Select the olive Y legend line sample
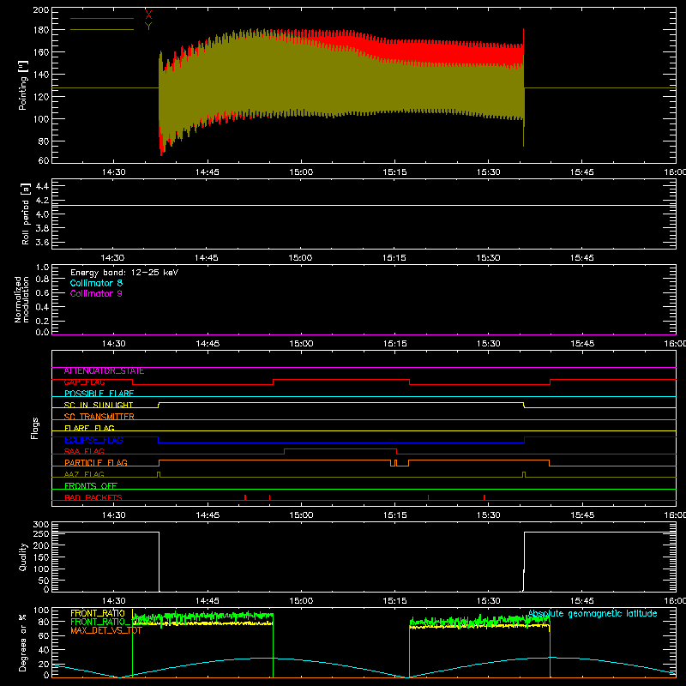686x686 pixels. [102, 30]
